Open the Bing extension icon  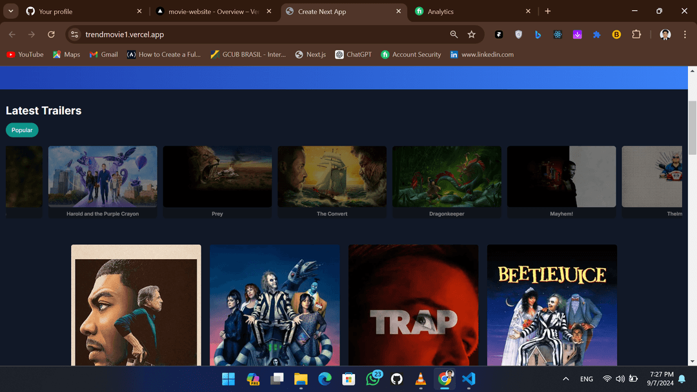pos(538,35)
